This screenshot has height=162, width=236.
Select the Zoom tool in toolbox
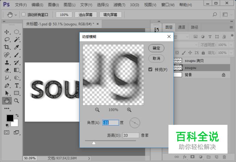(16, 101)
